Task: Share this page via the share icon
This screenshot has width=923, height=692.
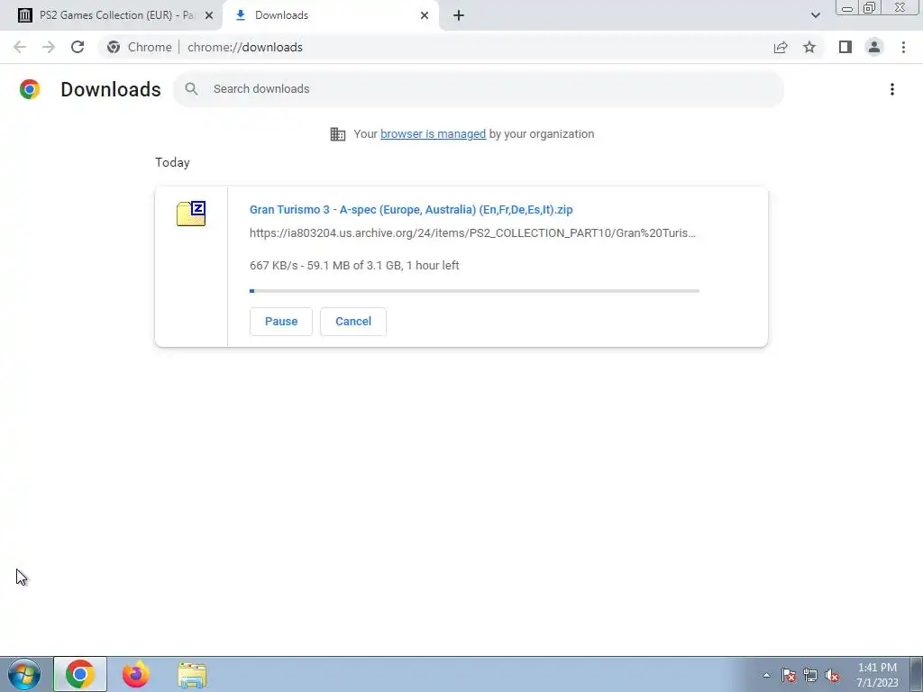Action: pyautogui.click(x=781, y=47)
